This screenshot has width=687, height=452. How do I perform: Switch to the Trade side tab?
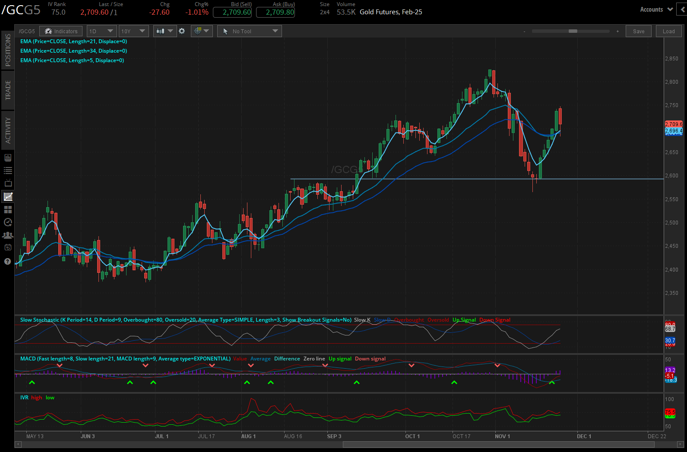point(8,90)
